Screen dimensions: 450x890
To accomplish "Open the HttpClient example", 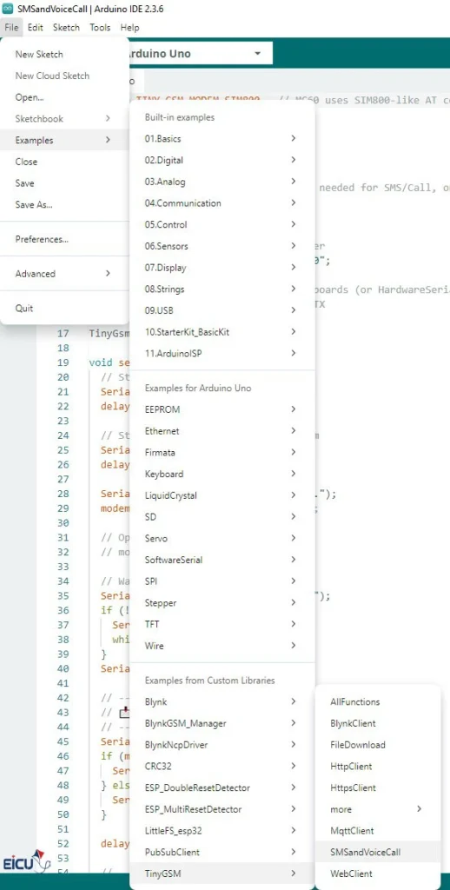I will (377, 767).
